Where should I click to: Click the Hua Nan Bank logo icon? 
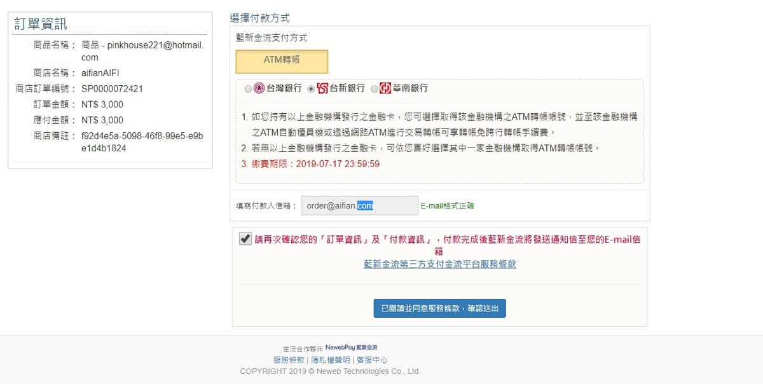[x=385, y=88]
